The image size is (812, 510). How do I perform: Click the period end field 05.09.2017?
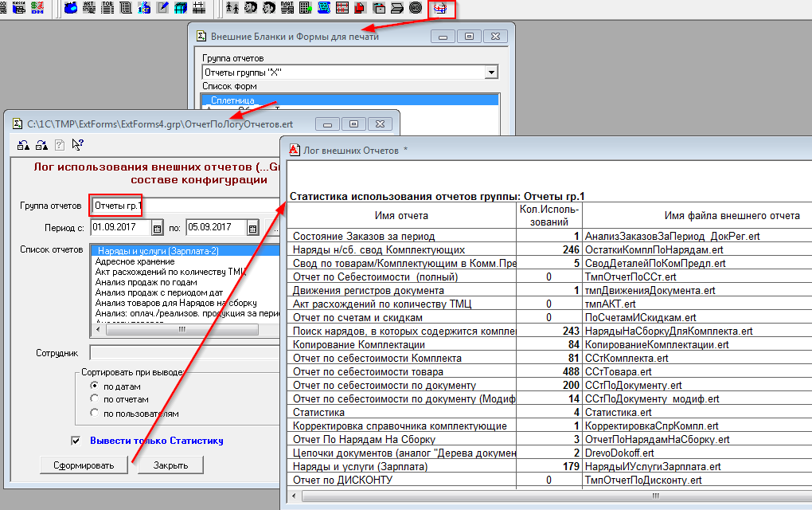pyautogui.click(x=216, y=228)
